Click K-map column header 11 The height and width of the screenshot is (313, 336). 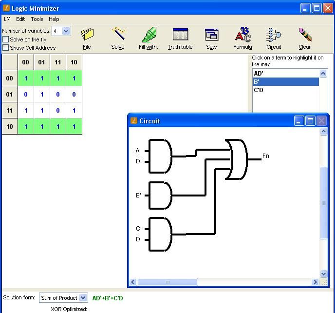point(58,62)
